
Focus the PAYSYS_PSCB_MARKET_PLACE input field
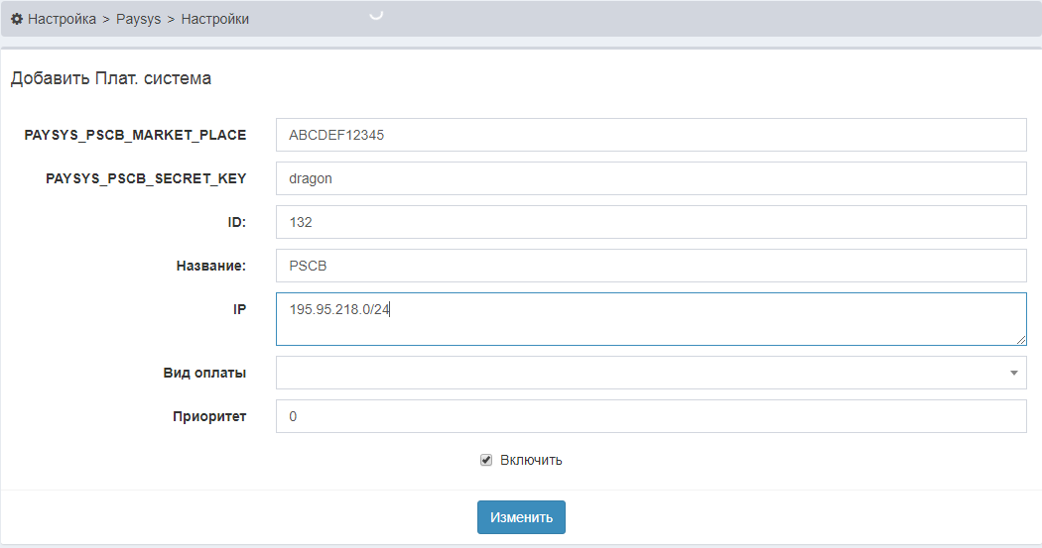(x=650, y=135)
